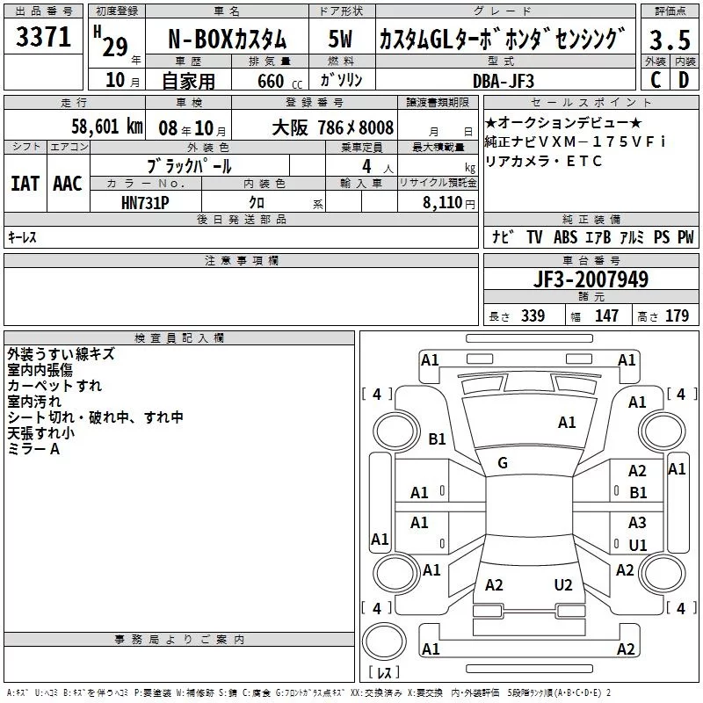Click the U1 dent mark on the diagram

637,545
